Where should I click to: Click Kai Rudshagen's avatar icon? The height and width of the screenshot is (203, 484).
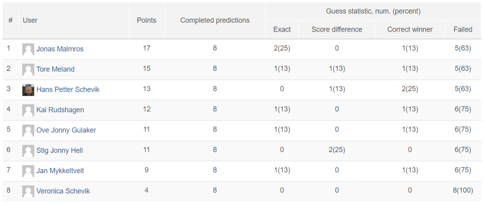(x=28, y=110)
